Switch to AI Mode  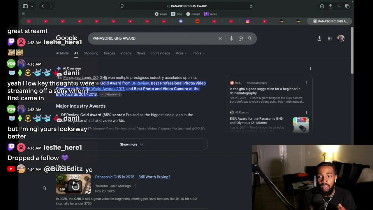click(x=62, y=53)
